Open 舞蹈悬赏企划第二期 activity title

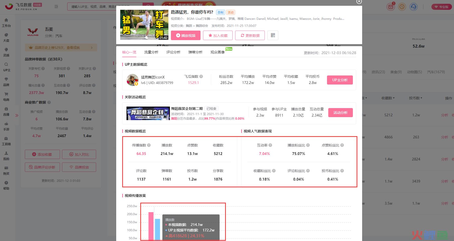click(187, 109)
